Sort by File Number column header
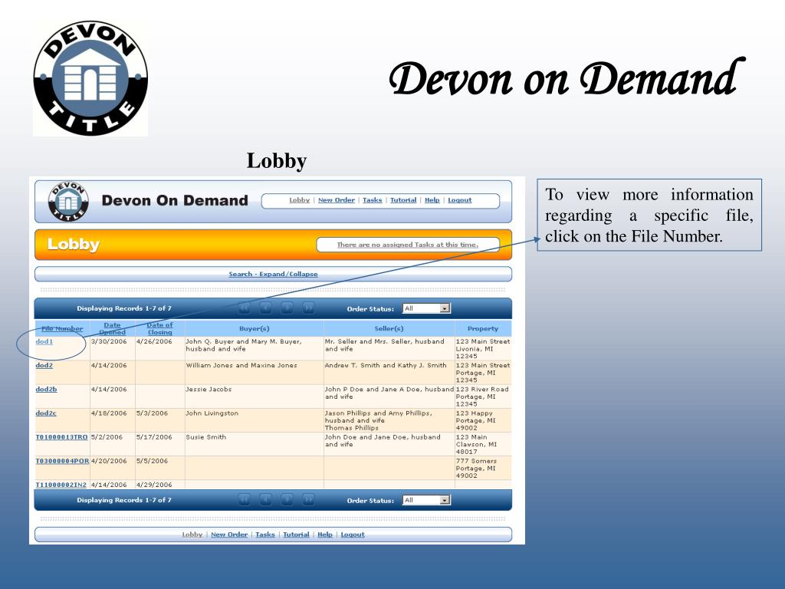785x589 pixels. point(62,328)
